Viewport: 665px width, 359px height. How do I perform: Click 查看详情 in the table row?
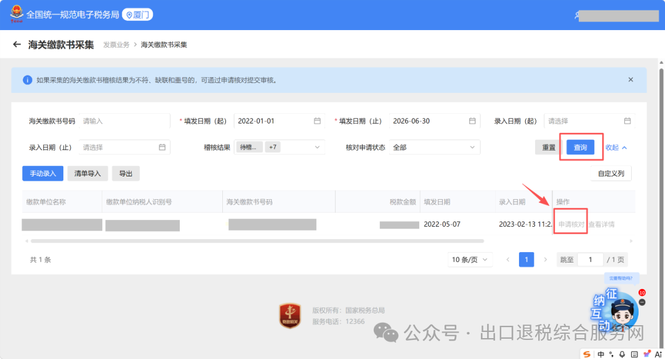coord(602,224)
